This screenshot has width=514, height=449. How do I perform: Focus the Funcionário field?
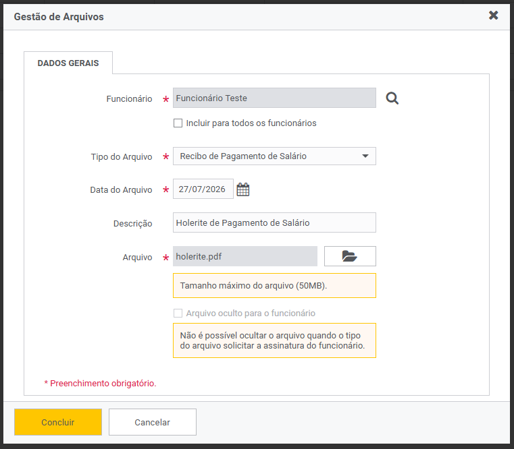click(274, 98)
